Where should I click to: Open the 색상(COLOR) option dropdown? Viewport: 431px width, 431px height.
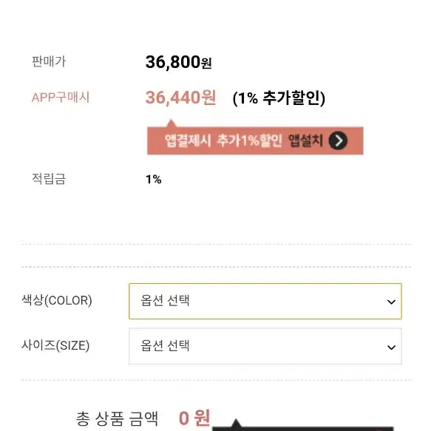(265, 302)
